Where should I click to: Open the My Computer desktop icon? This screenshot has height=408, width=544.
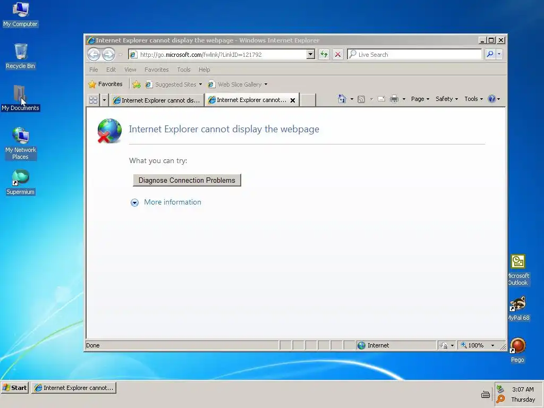coord(20,14)
